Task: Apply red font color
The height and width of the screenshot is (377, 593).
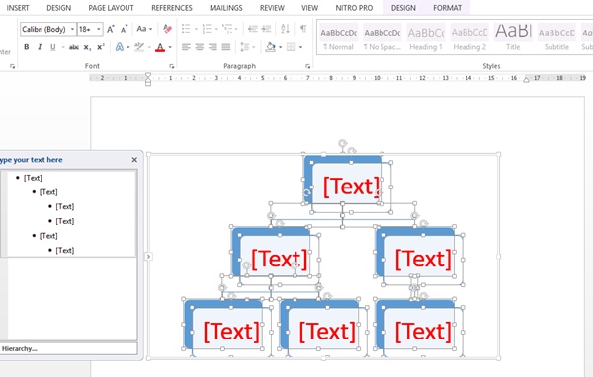Action: pyautogui.click(x=160, y=47)
